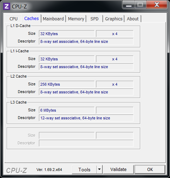Click the L1 I-Cache x 4 count field

pos(115,59)
